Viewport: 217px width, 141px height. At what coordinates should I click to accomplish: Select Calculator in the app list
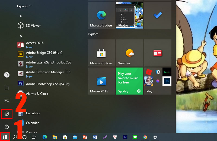coord(33,113)
